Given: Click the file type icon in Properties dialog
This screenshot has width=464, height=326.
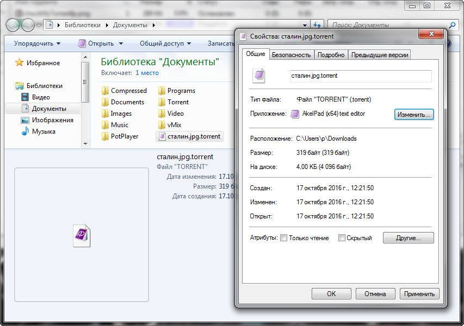Looking at the screenshot, I should (258, 76).
